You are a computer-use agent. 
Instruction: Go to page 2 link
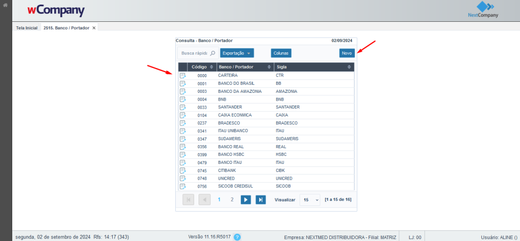(x=232, y=199)
